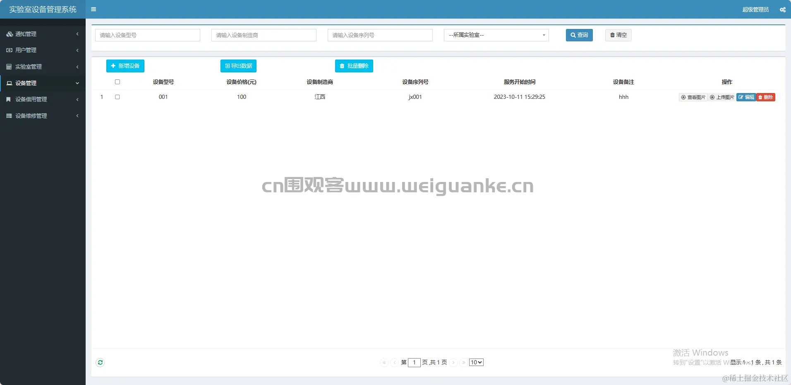Click the 查询 search button
Image resolution: width=791 pixels, height=385 pixels.
tap(579, 35)
